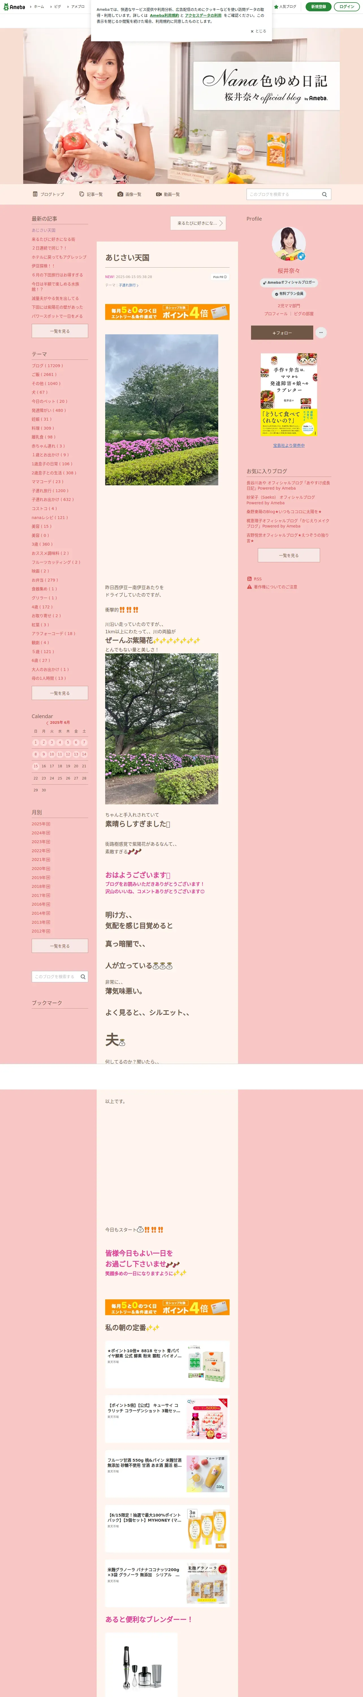The image size is (363, 1697).
Task: Click 一覧を見る under お気に入りブログ
Action: (x=289, y=555)
